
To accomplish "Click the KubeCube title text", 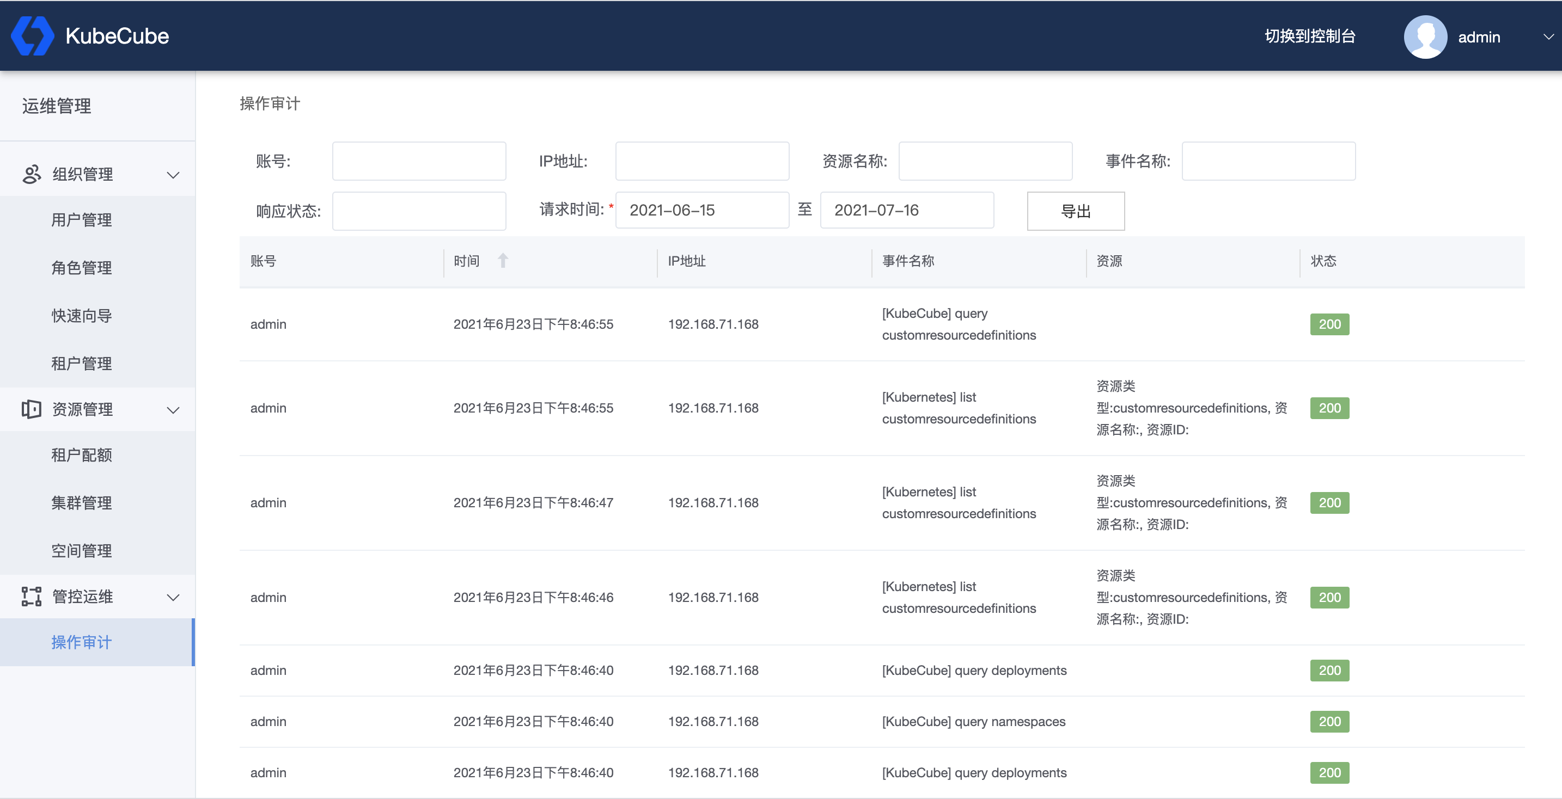I will [x=117, y=36].
